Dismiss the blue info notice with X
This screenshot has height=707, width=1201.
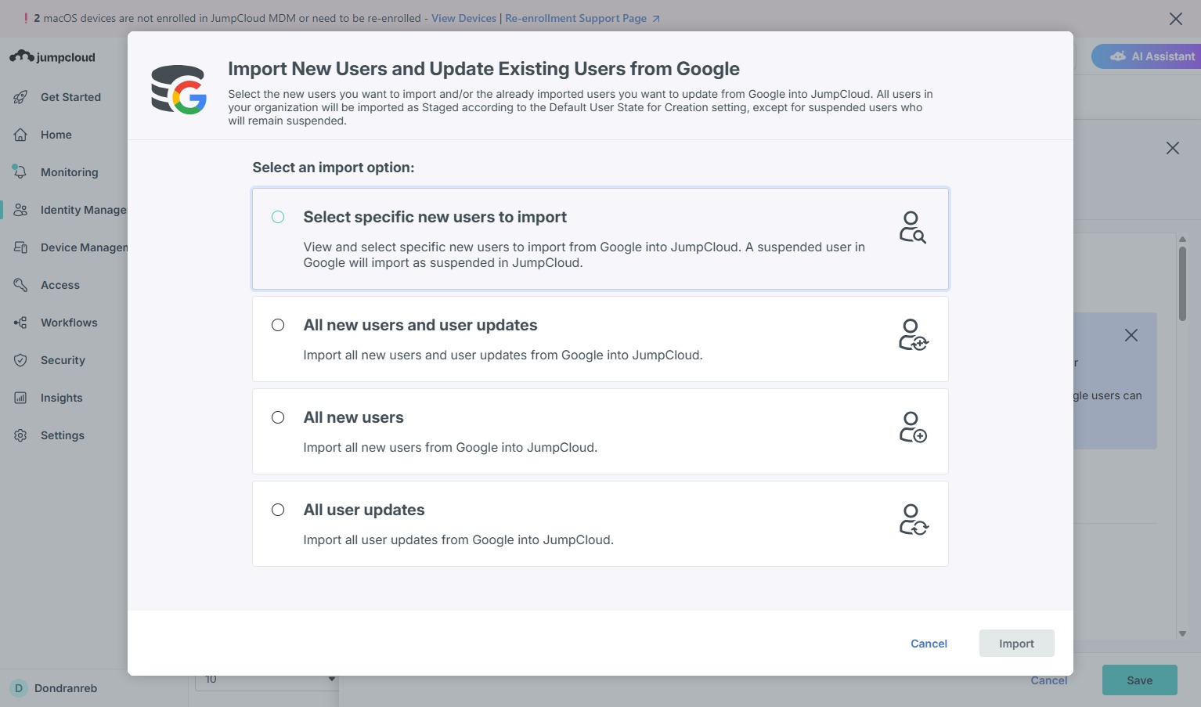point(1131,335)
